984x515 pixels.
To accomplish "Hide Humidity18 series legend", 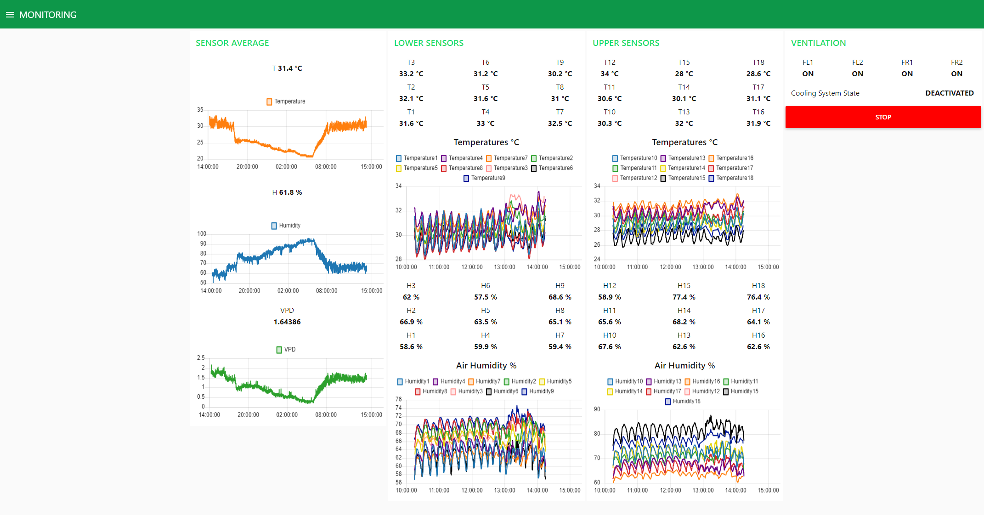I will pos(668,402).
